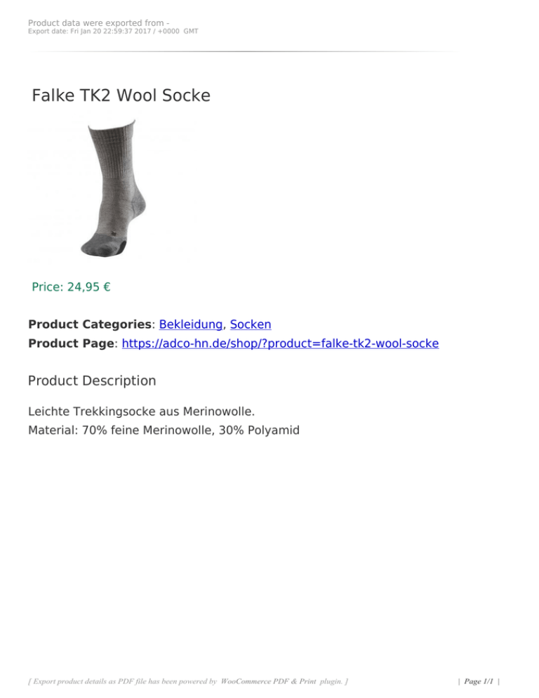This screenshot has height=698, width=539.
Task: Click the footer 'Export product details as PDF' note
Action: 188,681
